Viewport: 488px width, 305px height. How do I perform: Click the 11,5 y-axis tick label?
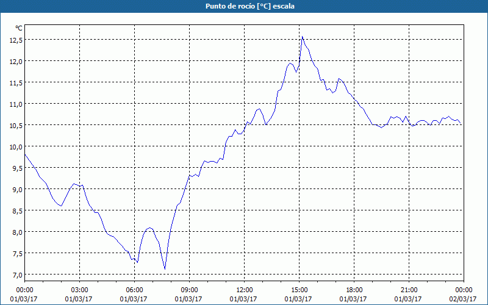coord(15,83)
